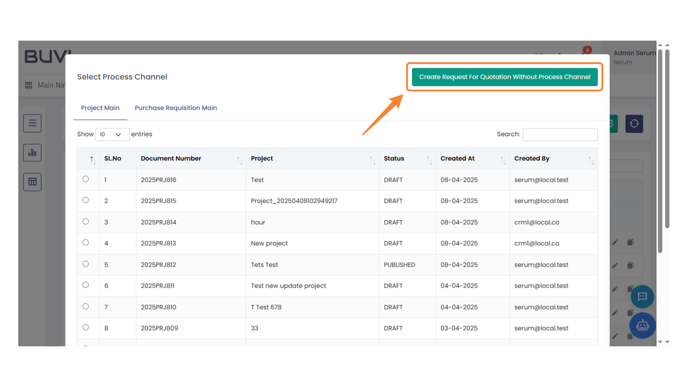Switch to the Purchase Requisition Main tab
The height and width of the screenshot is (387, 689).
(x=176, y=108)
